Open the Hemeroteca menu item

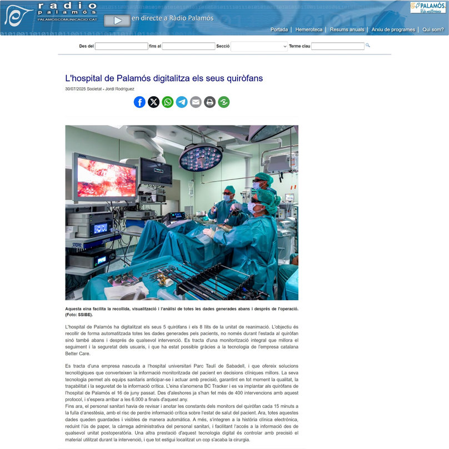pos(309,29)
